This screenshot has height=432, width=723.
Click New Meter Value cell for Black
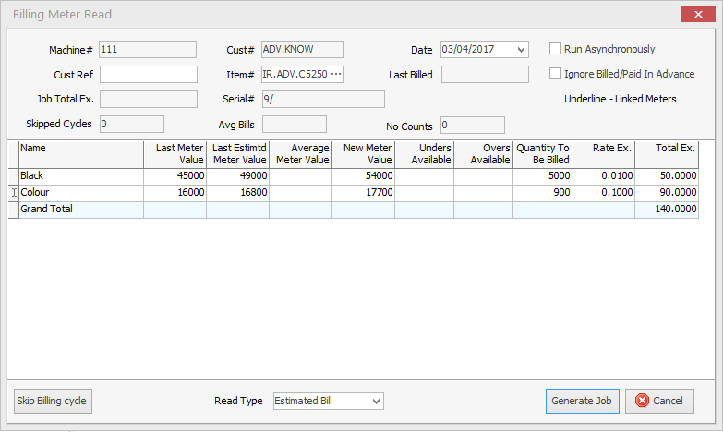(363, 176)
